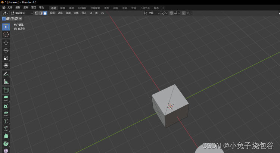
Task: Open the UV viewport menu
Action: (102, 13)
